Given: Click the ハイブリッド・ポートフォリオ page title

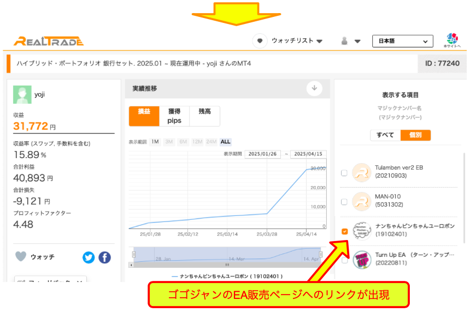Looking at the screenshot, I should (x=134, y=63).
